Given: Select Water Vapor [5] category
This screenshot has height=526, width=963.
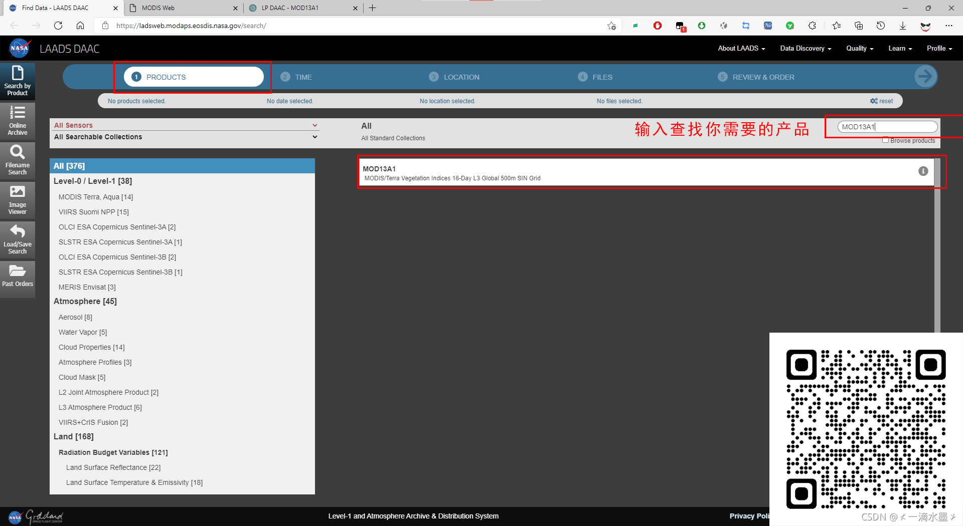Looking at the screenshot, I should click(83, 332).
